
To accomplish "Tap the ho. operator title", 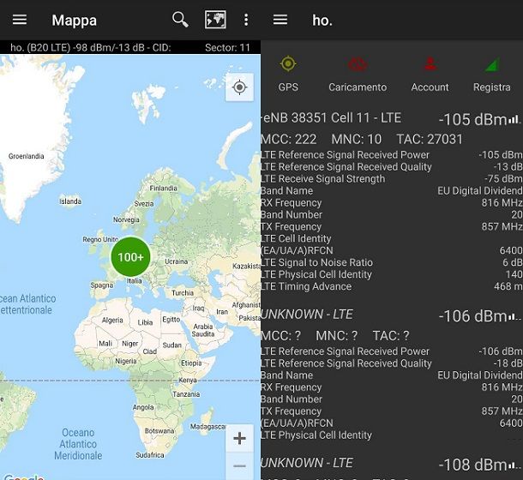I will pyautogui.click(x=322, y=21).
